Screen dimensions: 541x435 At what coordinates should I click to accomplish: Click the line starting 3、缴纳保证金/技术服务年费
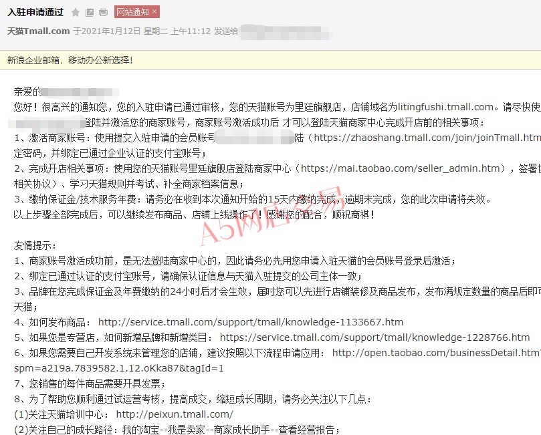tap(253, 199)
